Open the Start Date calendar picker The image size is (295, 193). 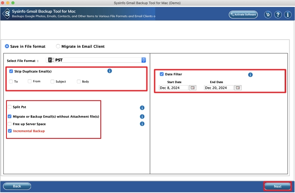(x=193, y=88)
